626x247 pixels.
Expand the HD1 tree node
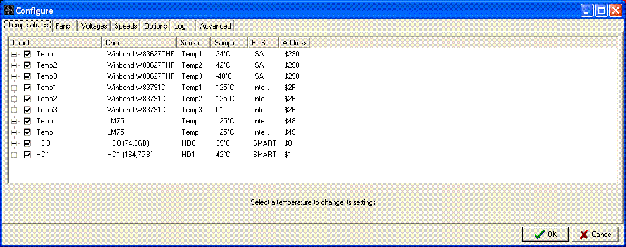pyautogui.click(x=14, y=154)
